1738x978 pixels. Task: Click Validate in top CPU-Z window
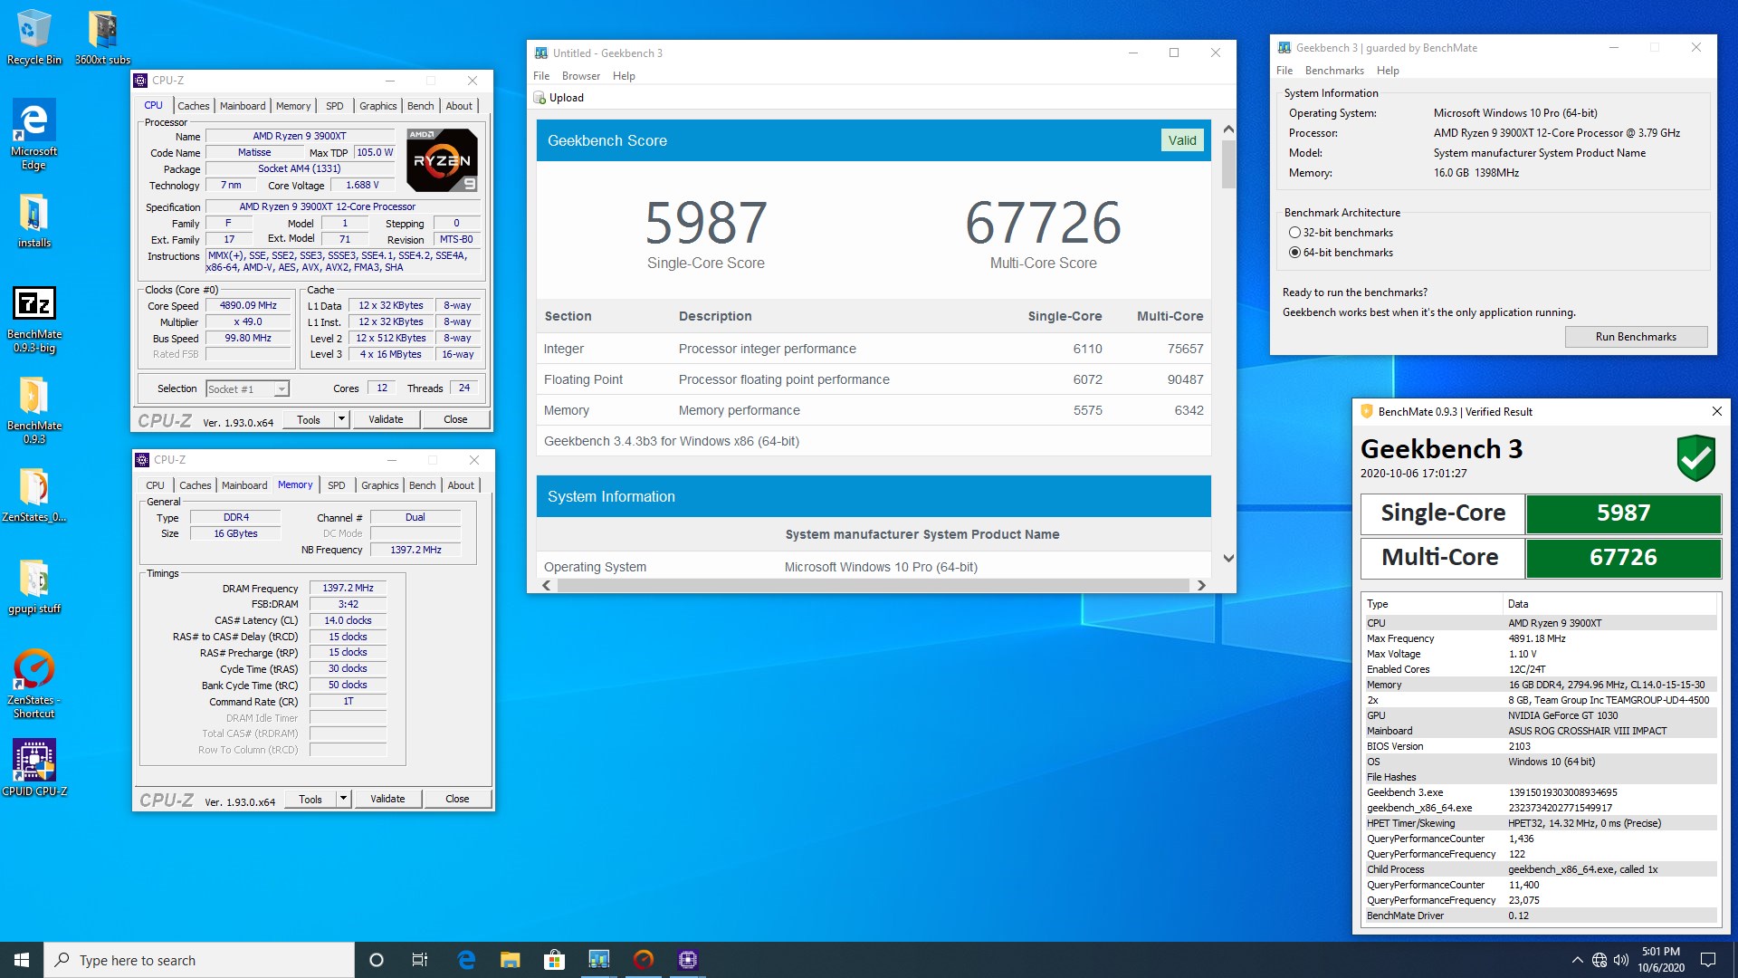click(386, 419)
